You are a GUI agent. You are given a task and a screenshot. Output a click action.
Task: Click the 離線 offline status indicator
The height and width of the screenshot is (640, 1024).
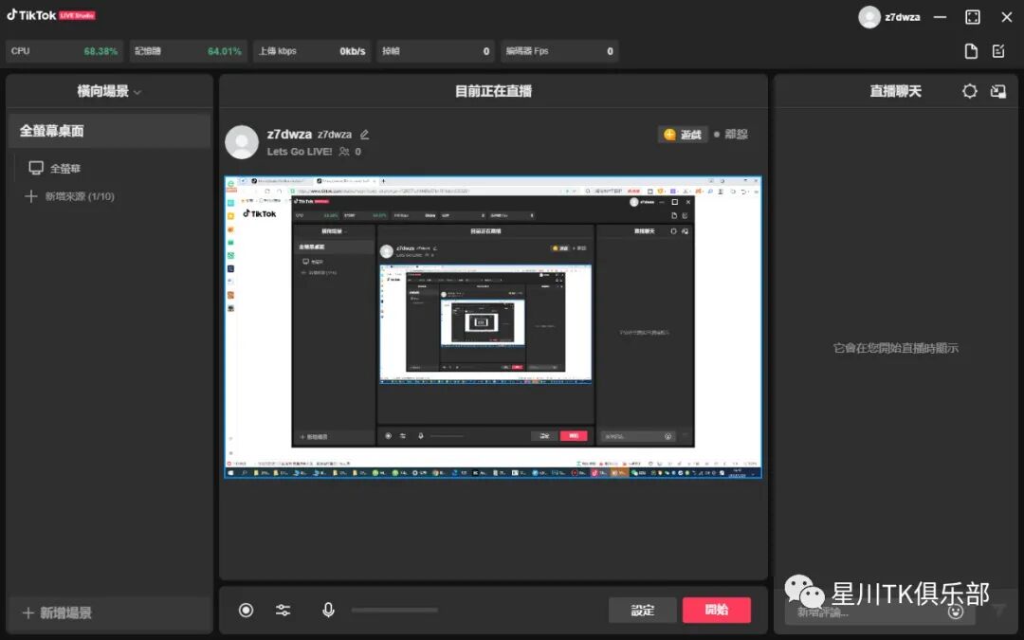[x=731, y=134]
